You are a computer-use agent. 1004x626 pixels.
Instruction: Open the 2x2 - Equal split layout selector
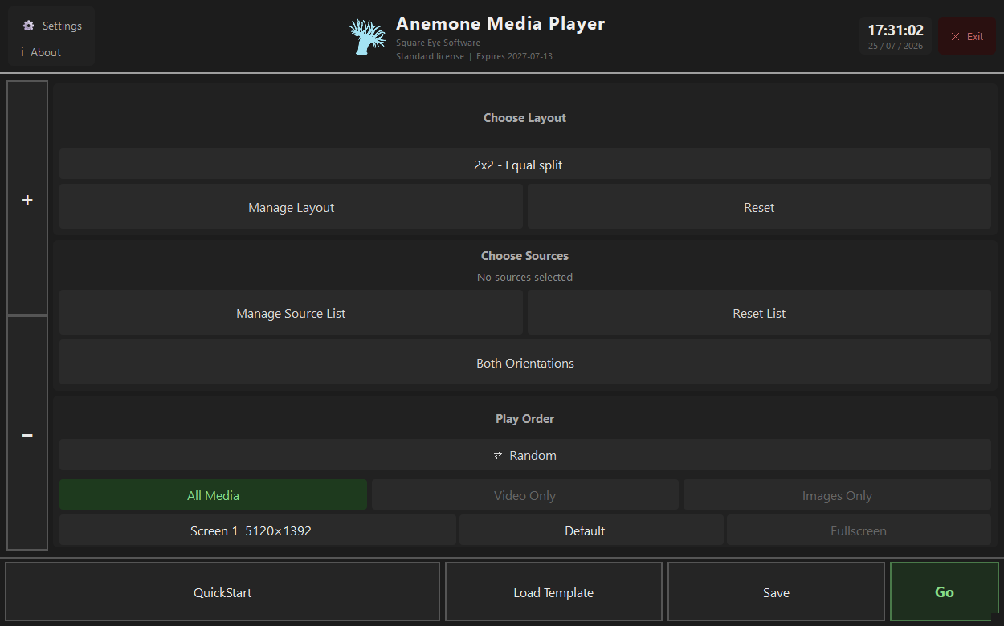[525, 165]
